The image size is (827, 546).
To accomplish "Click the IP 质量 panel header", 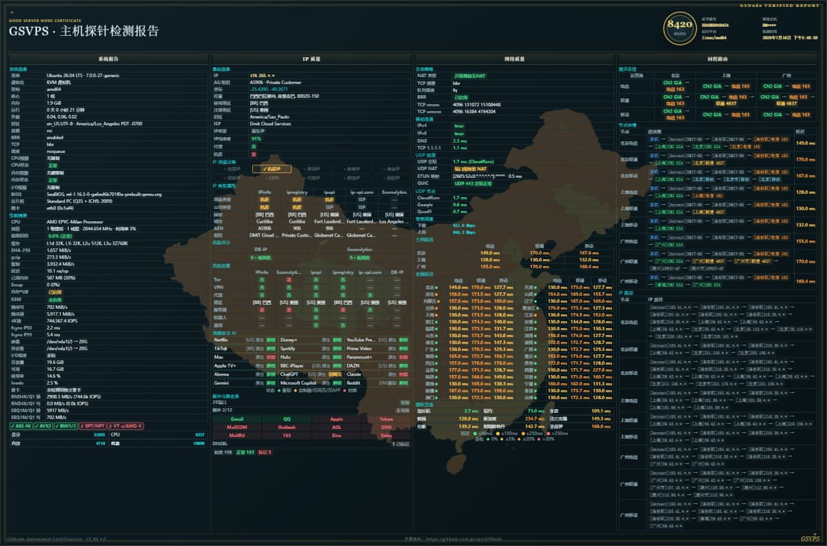I will click(x=312, y=59).
